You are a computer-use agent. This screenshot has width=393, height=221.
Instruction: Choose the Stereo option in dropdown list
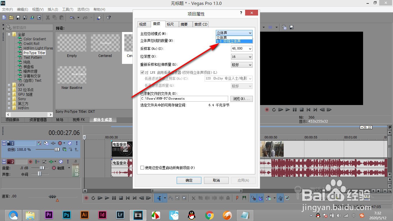click(x=234, y=38)
